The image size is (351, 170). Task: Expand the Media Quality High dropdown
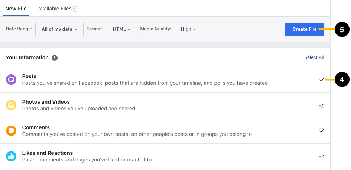tap(188, 29)
